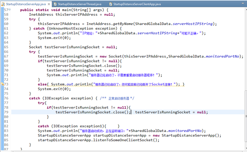247x152 pixels.
Task: Click 'System.exit(0);' on line 63
Action: click(54, 38)
